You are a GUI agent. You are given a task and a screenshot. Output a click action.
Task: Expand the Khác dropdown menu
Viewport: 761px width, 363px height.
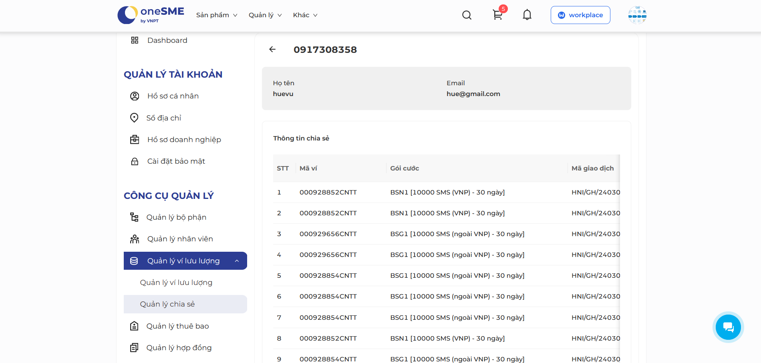[305, 15]
